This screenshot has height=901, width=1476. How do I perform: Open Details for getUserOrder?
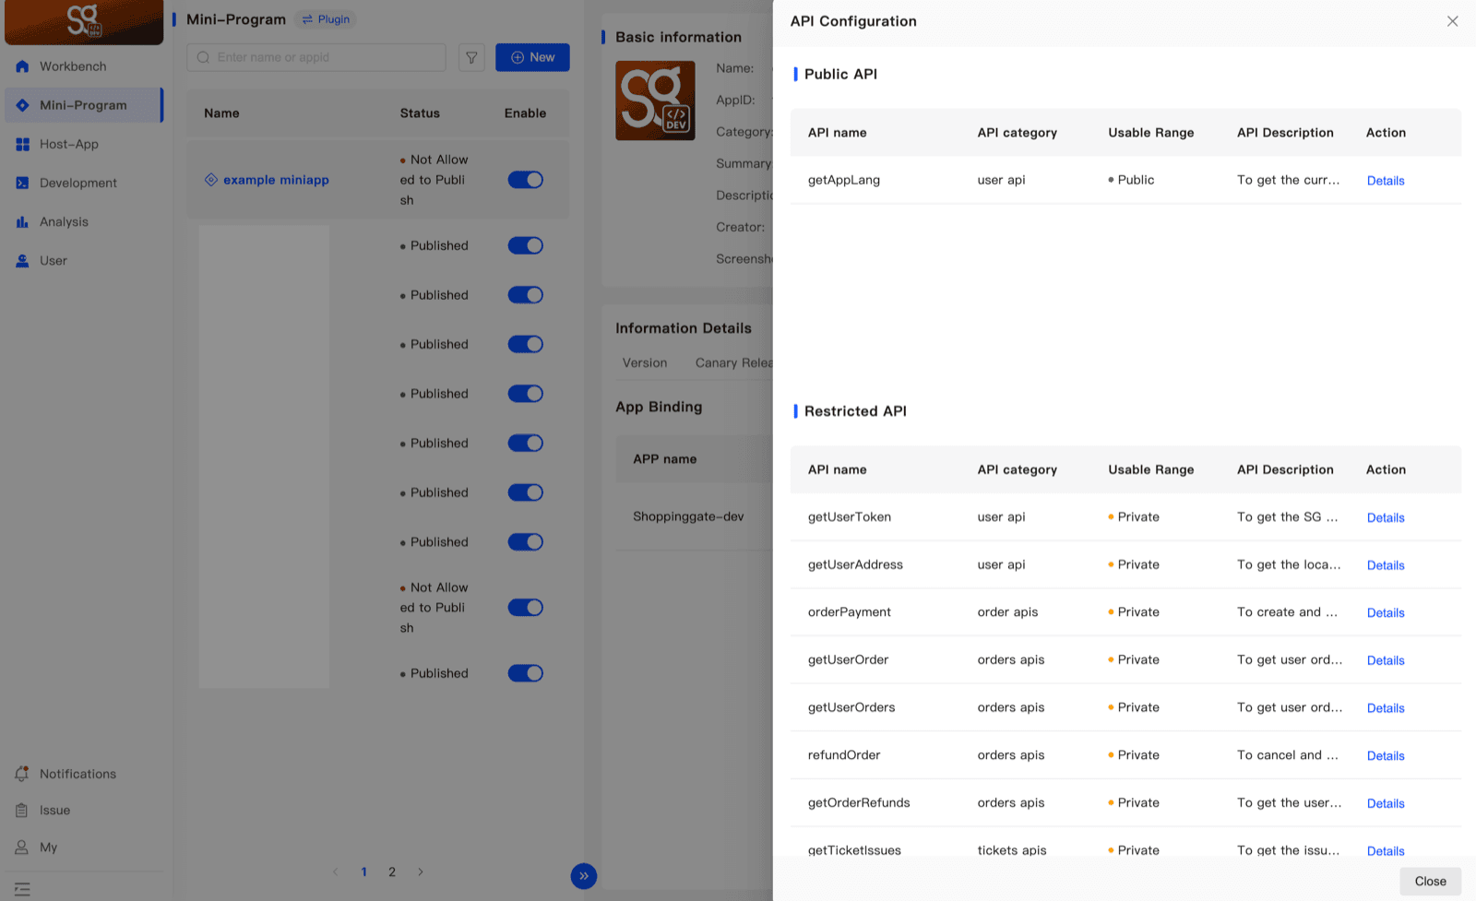tap(1386, 660)
